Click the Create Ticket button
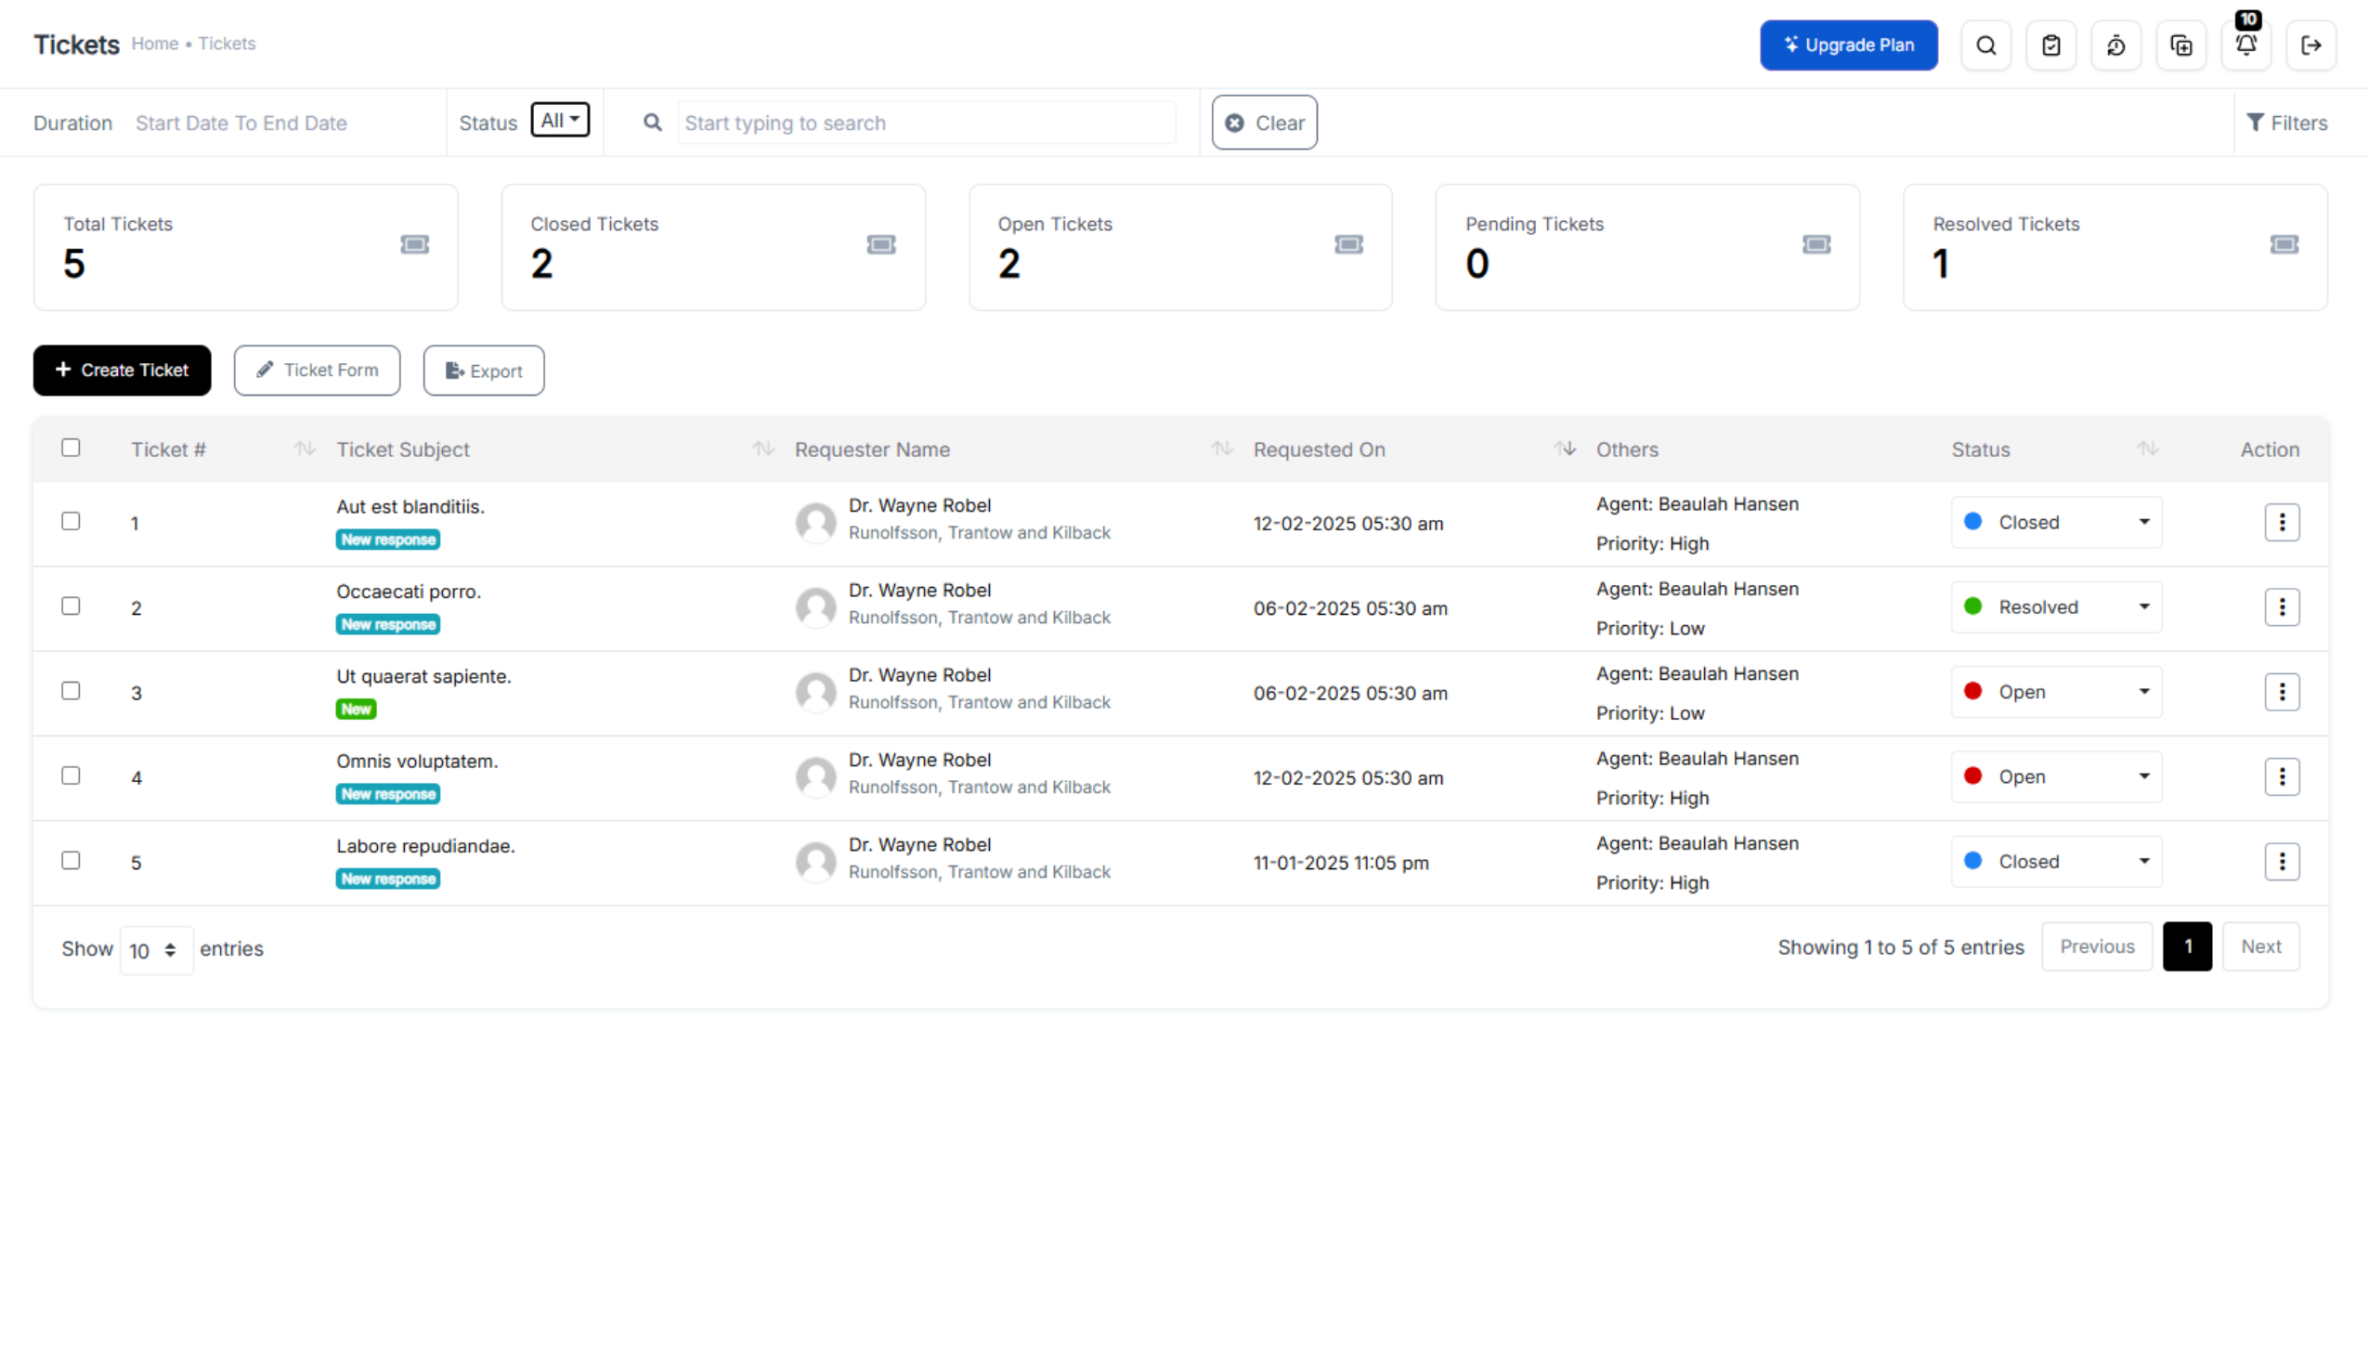Image resolution: width=2368 pixels, height=1368 pixels. (122, 371)
